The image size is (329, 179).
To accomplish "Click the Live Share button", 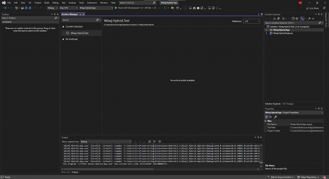I will pos(312,8).
